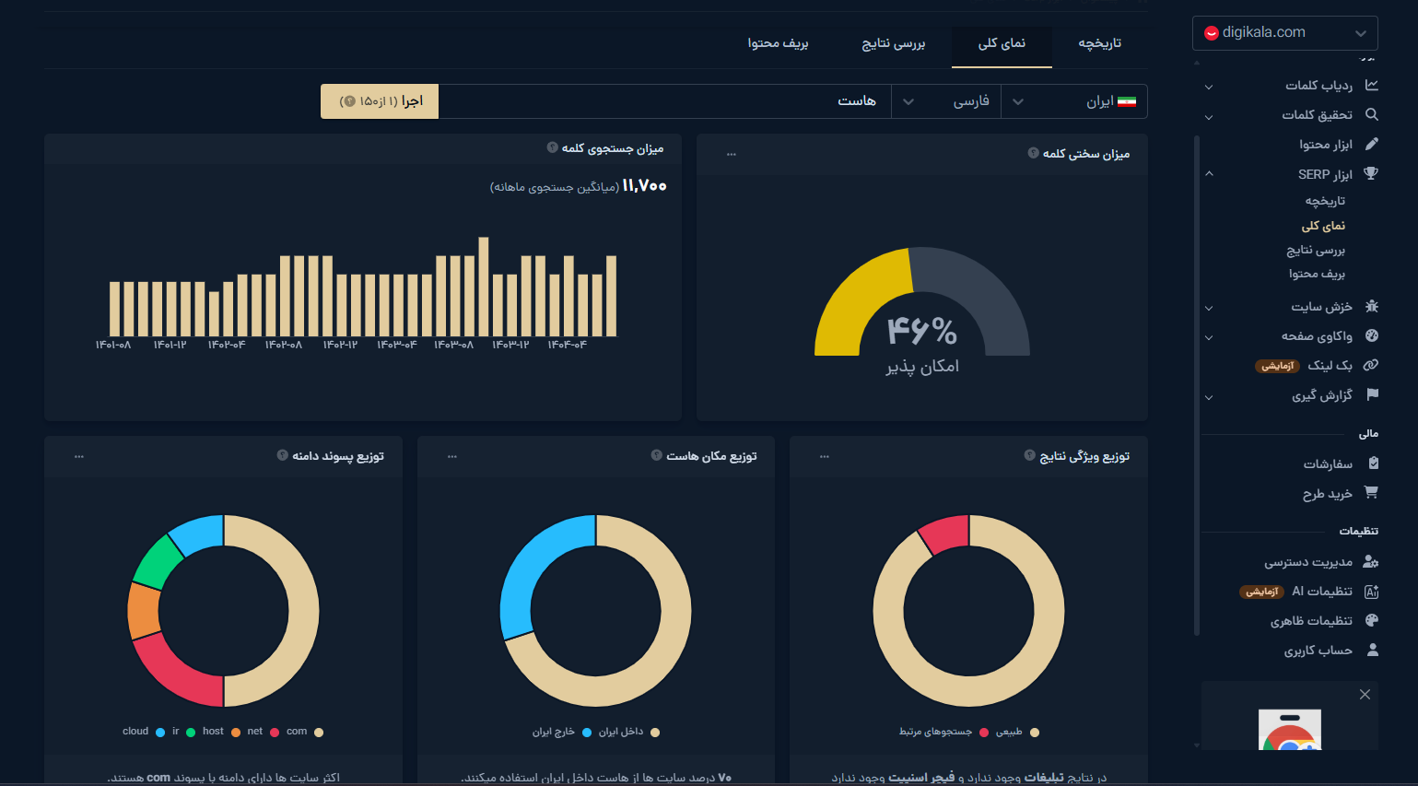Click the keyword input field containing هاست

[x=665, y=101]
